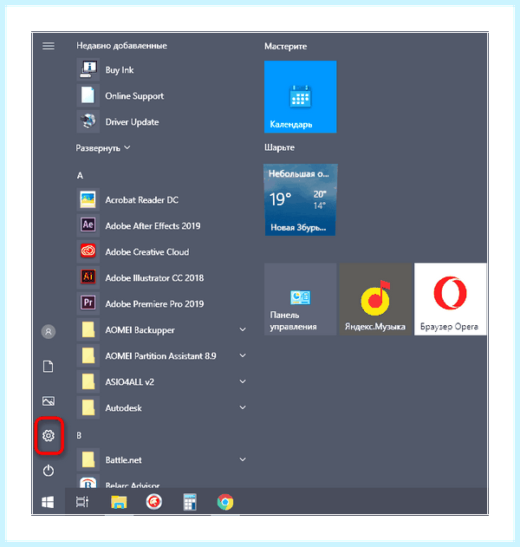The height and width of the screenshot is (547, 520).
Task: Expand the AOMEI Backupper folder
Action: pyautogui.click(x=162, y=330)
